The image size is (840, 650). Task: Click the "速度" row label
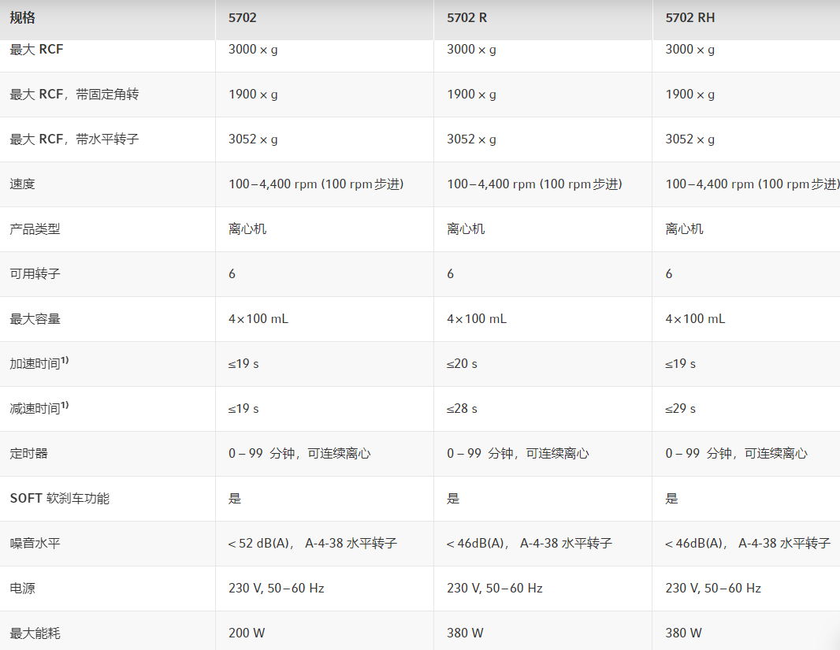[x=22, y=184]
